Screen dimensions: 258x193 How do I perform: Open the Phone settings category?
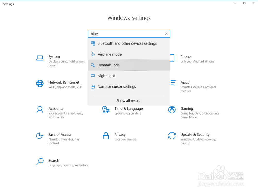192,59
